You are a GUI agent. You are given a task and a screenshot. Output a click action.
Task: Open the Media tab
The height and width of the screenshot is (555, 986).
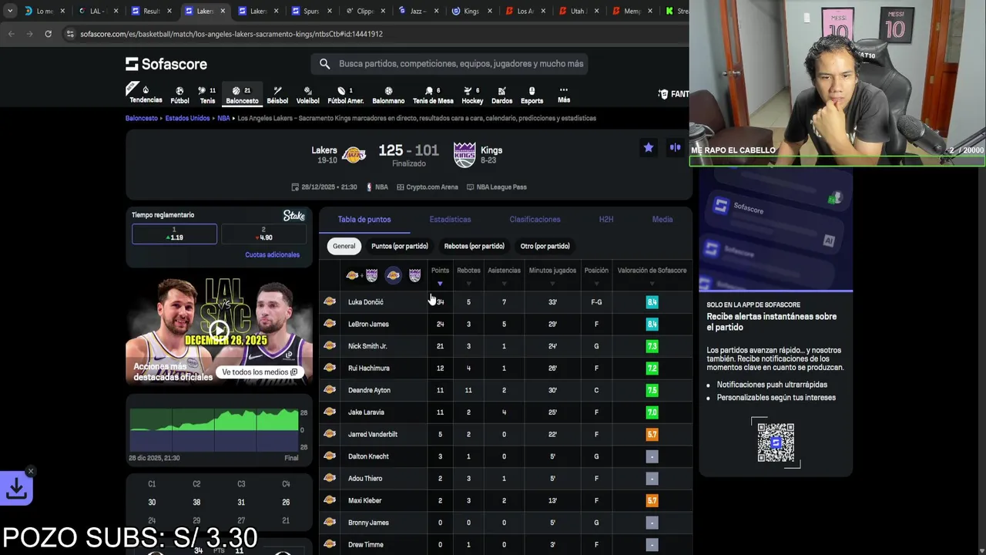[662, 220]
